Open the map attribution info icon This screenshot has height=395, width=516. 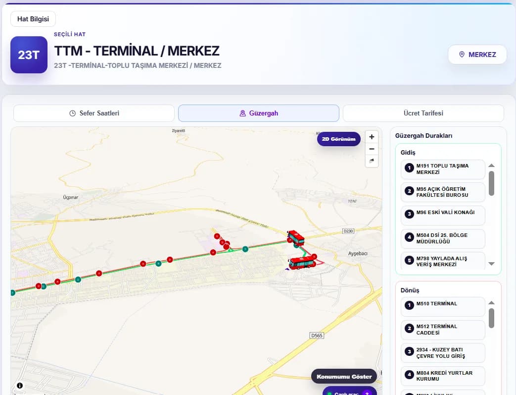tap(20, 386)
